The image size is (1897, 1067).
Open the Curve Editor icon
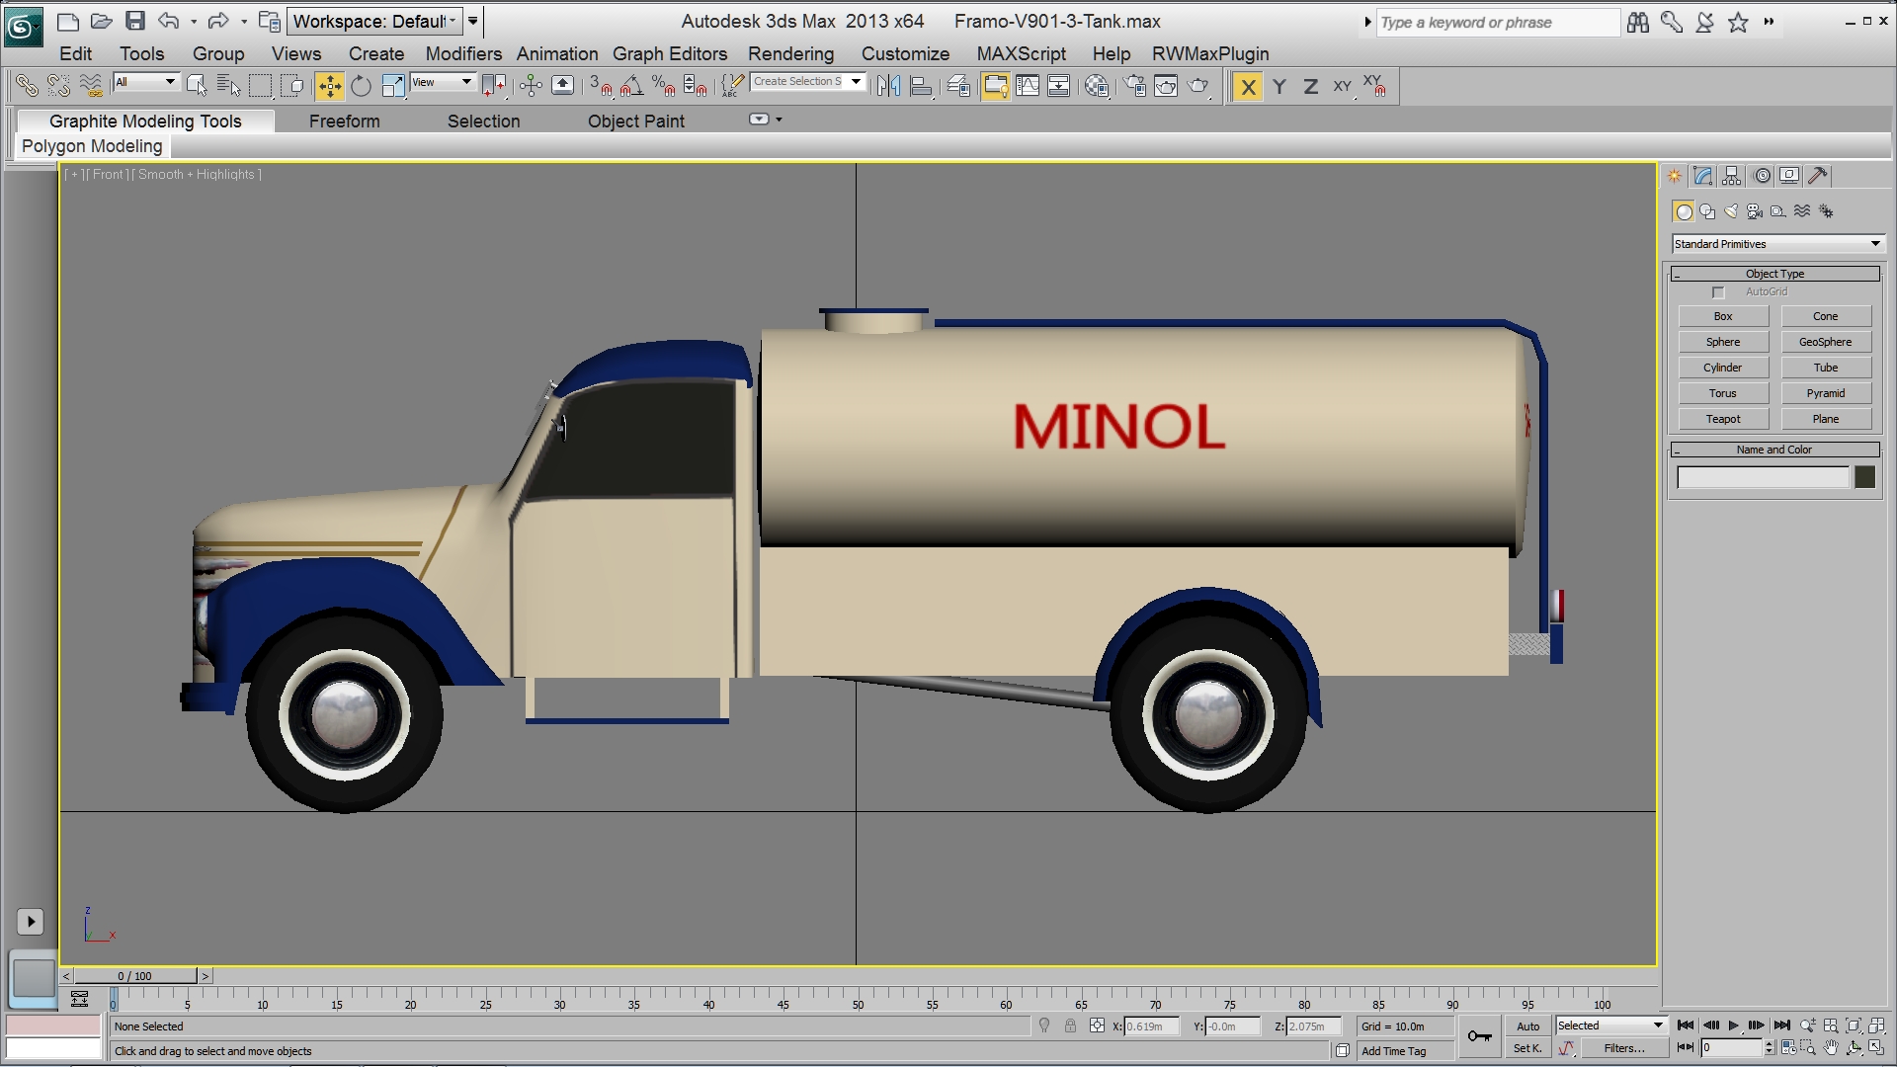1028,87
